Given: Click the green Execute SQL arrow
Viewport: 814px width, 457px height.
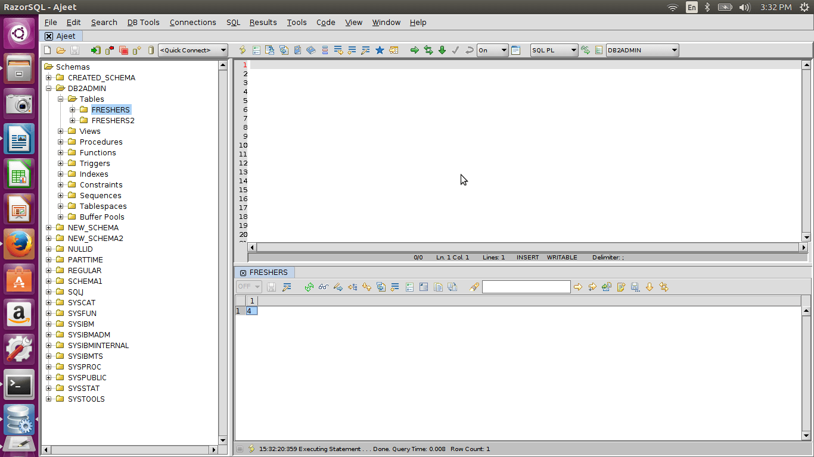Looking at the screenshot, I should tap(415, 51).
